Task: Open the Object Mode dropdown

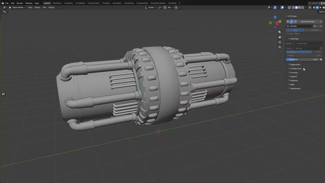Action: (17, 7)
